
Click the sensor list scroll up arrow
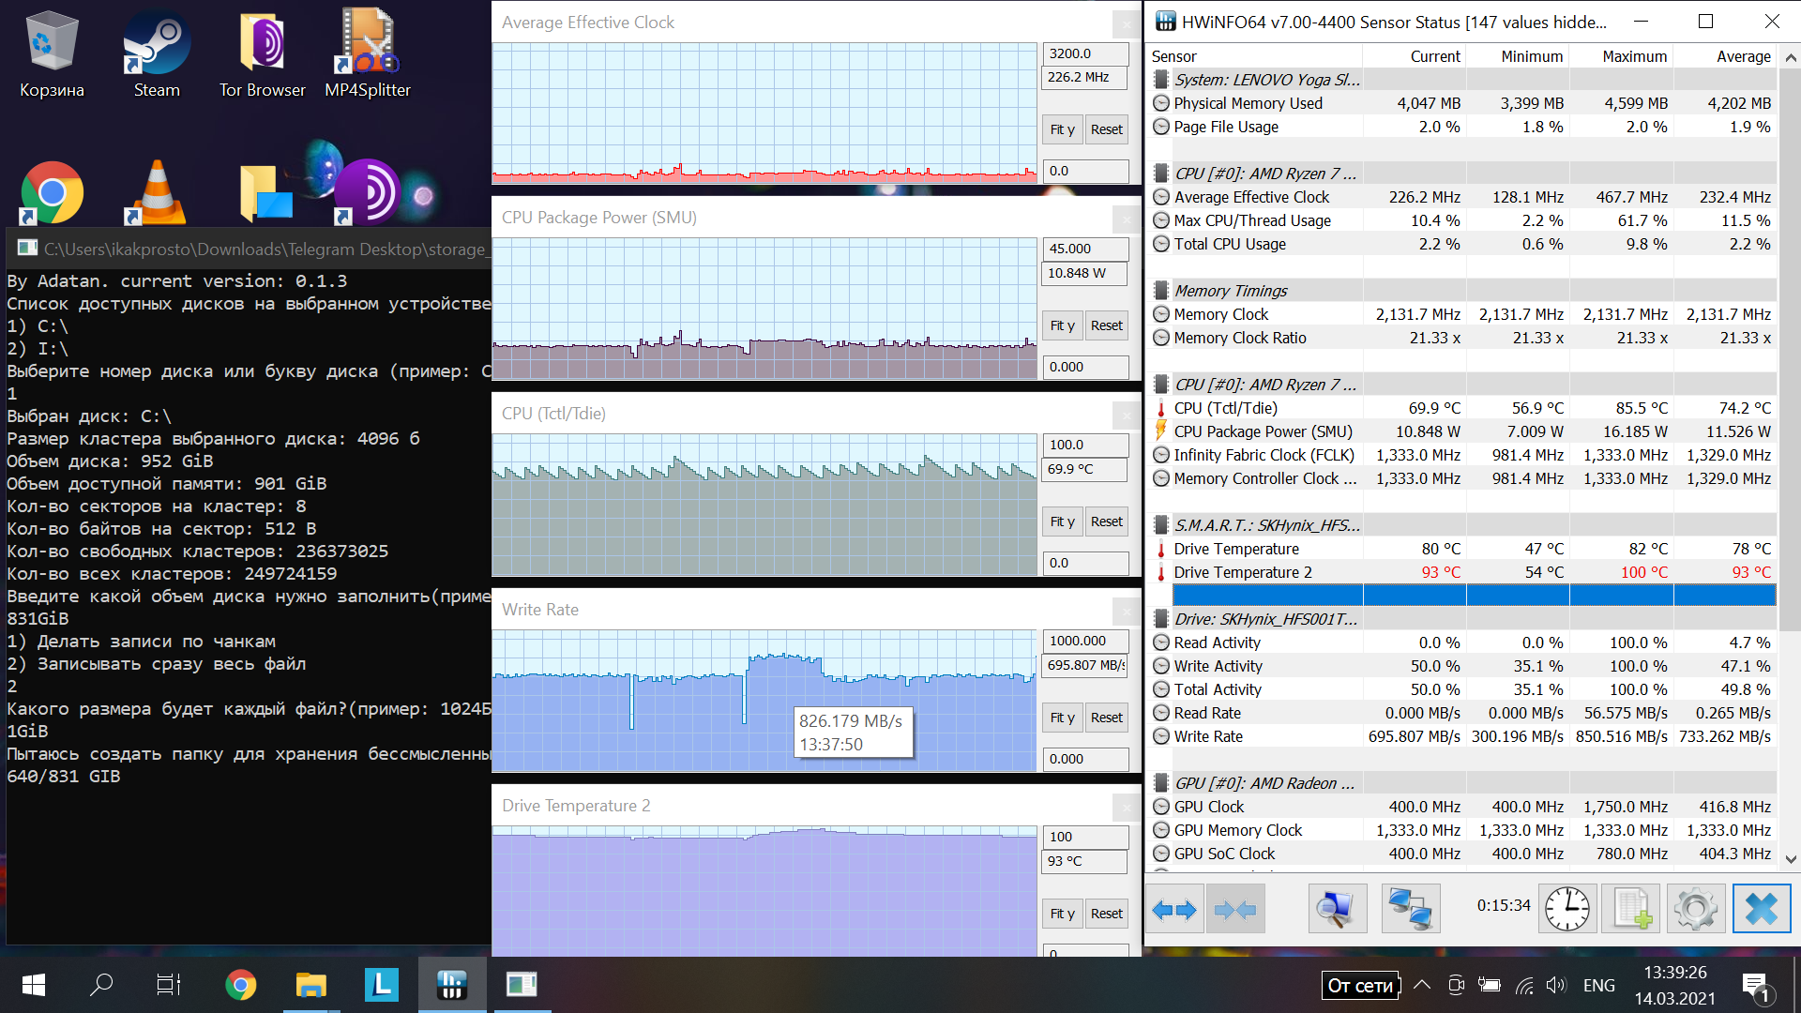[1790, 57]
